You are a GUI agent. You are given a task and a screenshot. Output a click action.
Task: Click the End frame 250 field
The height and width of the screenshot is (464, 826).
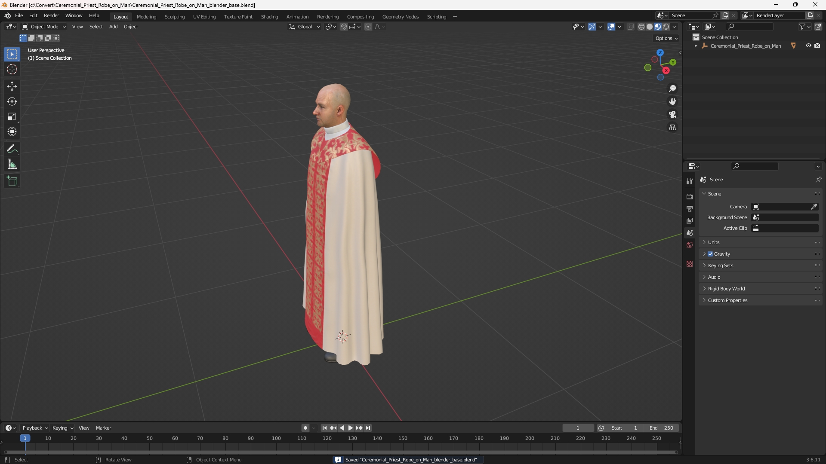[x=661, y=428]
